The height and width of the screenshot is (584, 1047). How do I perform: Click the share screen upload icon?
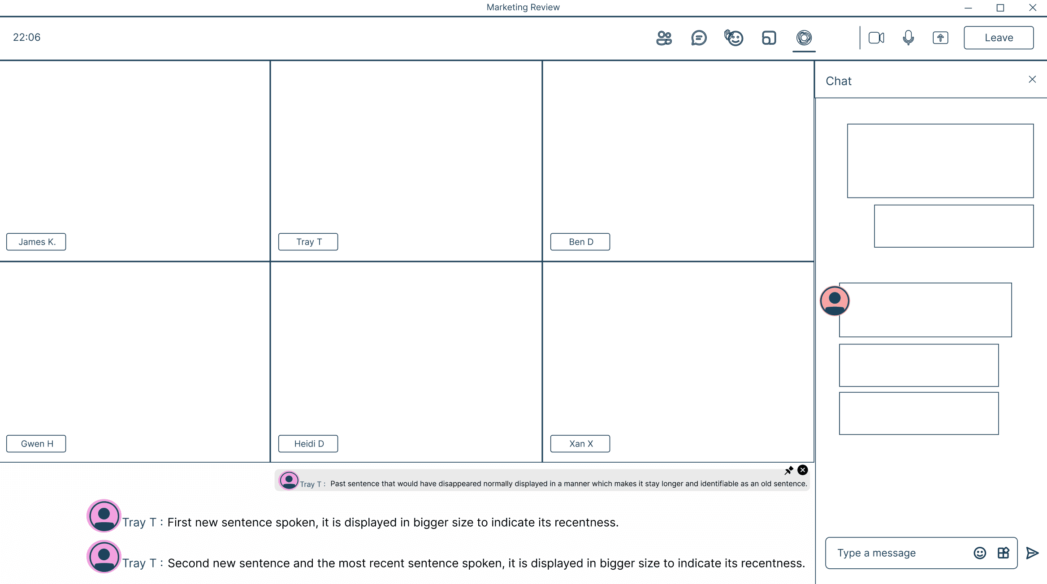tap(940, 38)
